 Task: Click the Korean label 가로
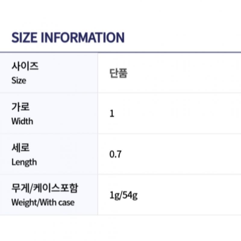click(20, 107)
